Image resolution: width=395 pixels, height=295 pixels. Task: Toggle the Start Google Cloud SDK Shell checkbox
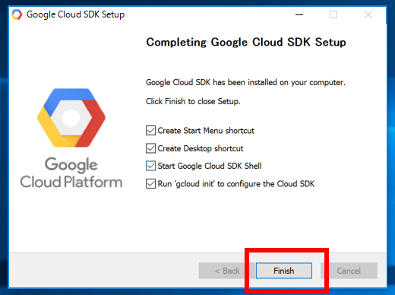coord(150,166)
